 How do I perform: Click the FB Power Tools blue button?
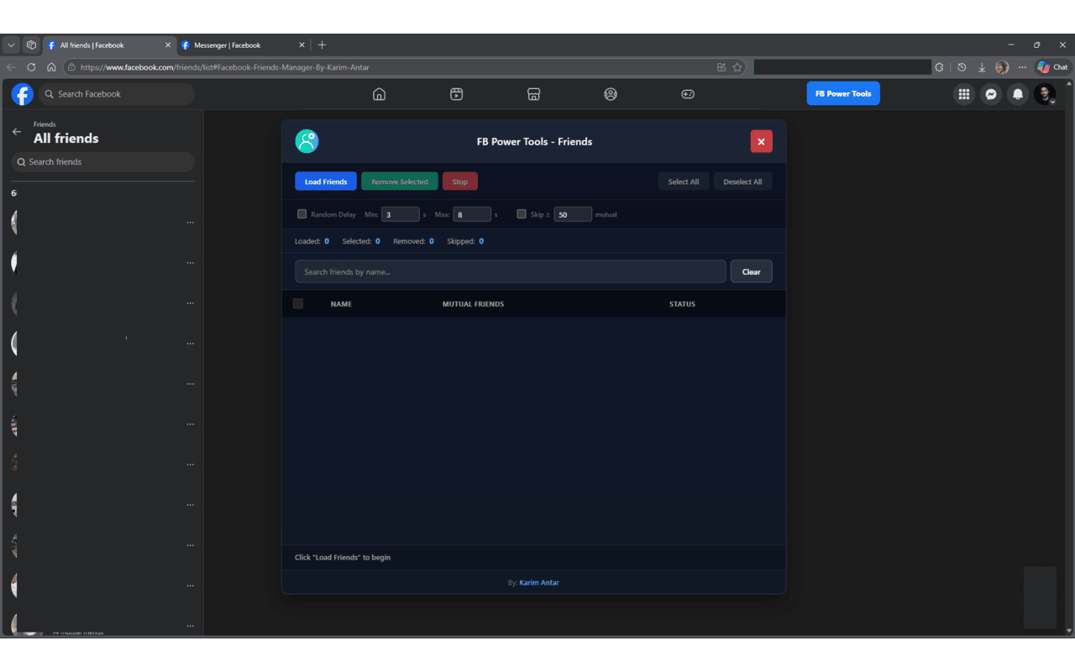click(x=843, y=94)
